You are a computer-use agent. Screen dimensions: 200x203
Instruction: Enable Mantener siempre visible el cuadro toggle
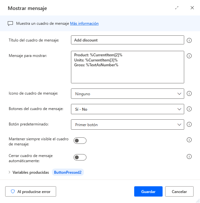point(80,141)
